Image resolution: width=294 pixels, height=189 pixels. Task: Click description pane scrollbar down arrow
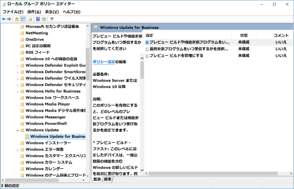tap(142, 170)
